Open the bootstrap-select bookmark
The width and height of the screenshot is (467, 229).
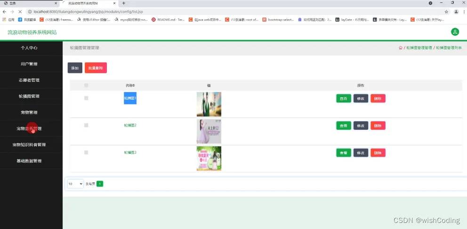pos(278,20)
